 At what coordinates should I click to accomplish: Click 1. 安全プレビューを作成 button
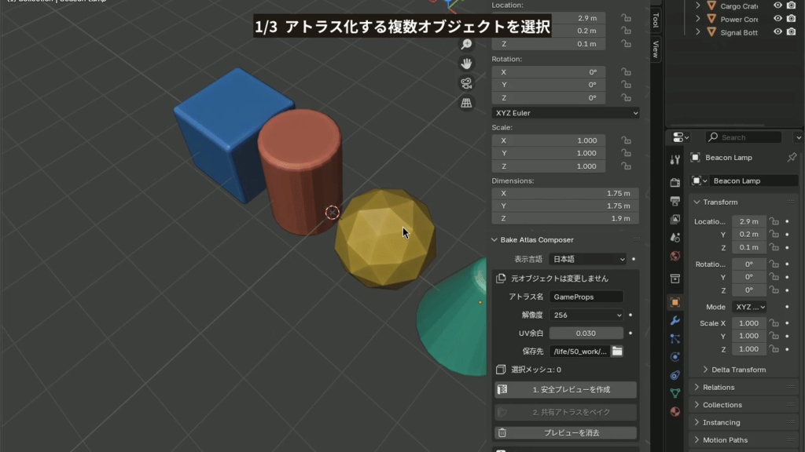[x=565, y=389]
